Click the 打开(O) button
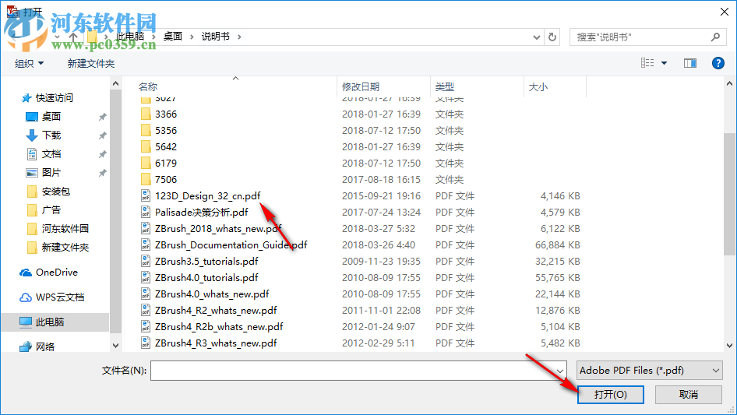This screenshot has width=737, height=415. click(x=610, y=394)
